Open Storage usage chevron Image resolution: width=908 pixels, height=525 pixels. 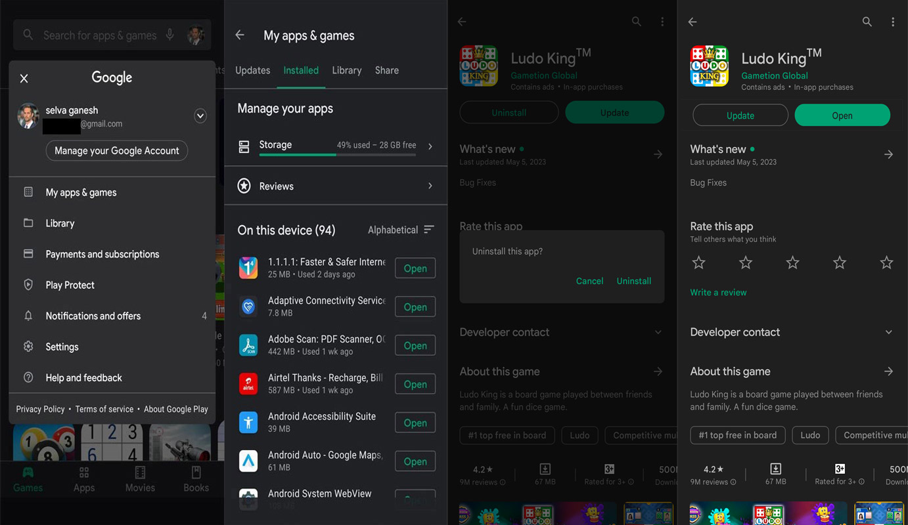click(430, 146)
